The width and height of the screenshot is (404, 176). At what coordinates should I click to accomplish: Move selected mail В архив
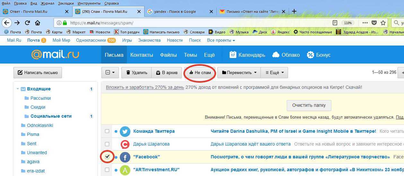pyautogui.click(x=167, y=72)
